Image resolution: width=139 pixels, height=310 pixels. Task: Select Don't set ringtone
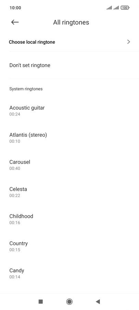[x=69, y=65]
